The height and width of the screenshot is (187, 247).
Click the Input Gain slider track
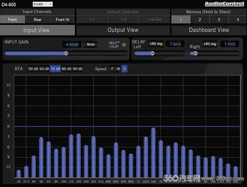tap(66, 53)
